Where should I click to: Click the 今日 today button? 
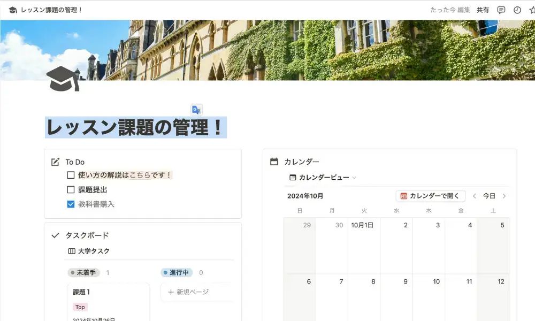489,196
